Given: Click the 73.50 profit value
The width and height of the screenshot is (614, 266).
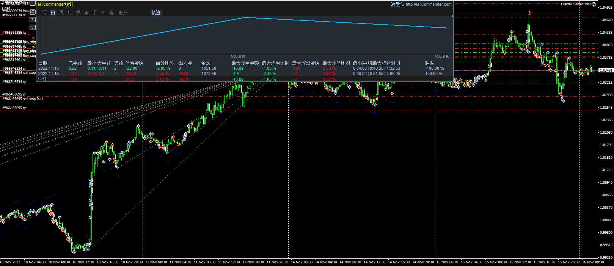Looking at the screenshot, I should point(131,74).
